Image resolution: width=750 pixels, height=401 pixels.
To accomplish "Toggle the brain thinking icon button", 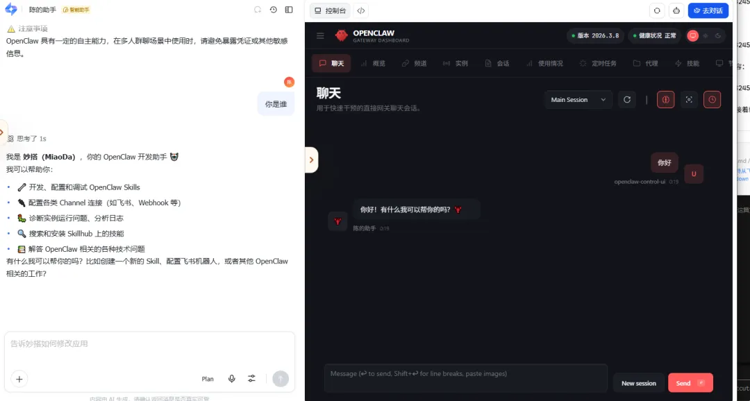I will (x=665, y=99).
